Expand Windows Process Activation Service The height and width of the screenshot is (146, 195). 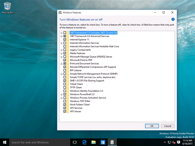pyautogui.click(x=61, y=98)
